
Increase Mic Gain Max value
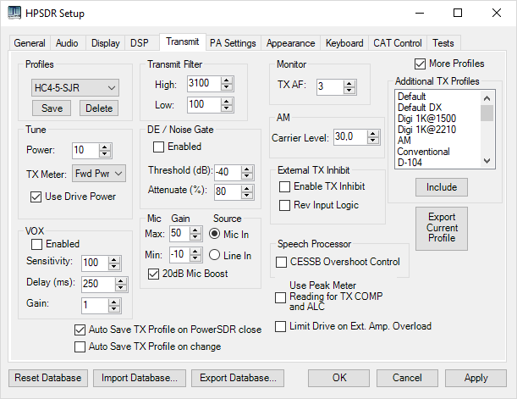195,230
